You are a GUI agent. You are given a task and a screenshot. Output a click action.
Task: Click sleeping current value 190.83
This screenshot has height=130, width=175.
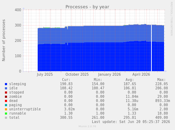pyautogui.click(x=66, y=84)
